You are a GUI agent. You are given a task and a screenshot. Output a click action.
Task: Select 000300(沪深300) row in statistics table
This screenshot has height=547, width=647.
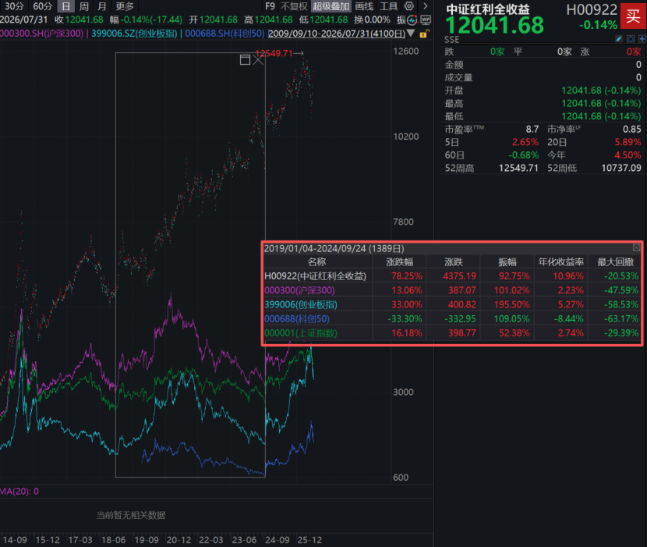[452, 290]
